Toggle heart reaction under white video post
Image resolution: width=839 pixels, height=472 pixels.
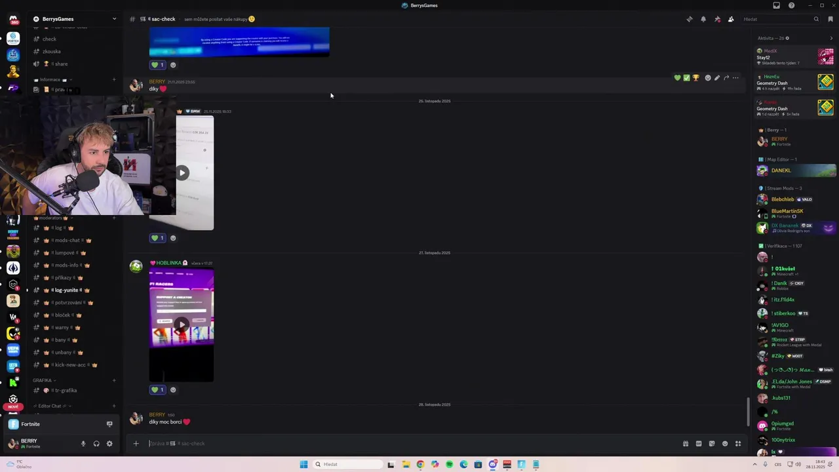coord(157,238)
